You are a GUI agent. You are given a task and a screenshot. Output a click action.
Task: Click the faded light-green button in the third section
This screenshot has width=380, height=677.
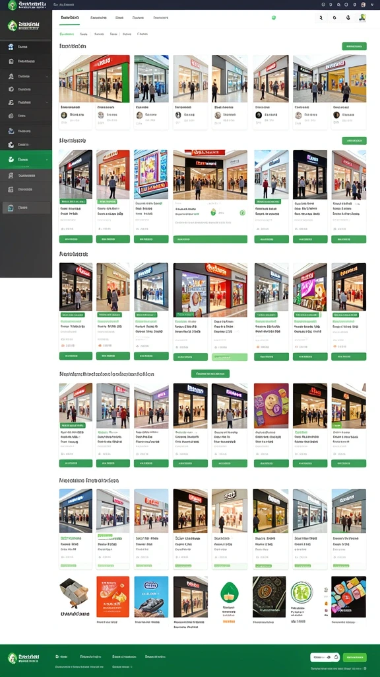click(x=230, y=357)
